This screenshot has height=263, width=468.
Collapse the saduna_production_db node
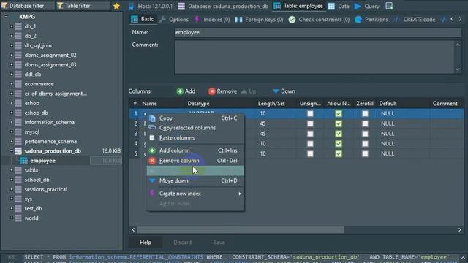12,151
